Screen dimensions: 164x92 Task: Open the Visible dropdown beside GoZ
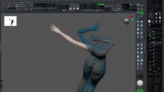click(x=158, y=8)
